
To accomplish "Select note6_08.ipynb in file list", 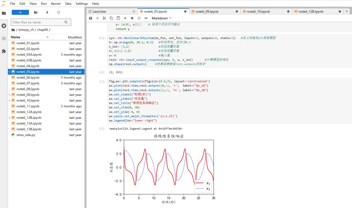I will [46, 89].
